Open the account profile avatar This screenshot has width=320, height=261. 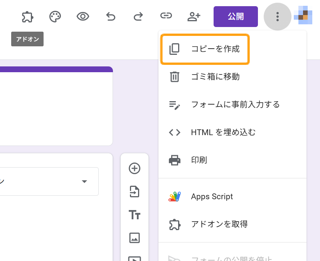(303, 15)
